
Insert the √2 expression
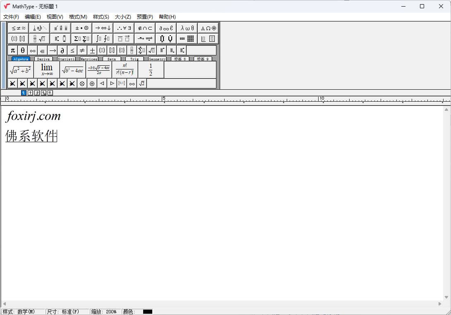pyautogui.click(x=142, y=84)
